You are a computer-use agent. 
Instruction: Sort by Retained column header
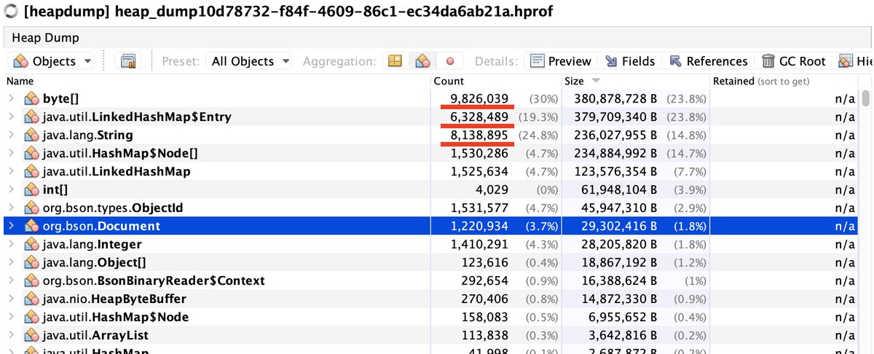click(783, 81)
